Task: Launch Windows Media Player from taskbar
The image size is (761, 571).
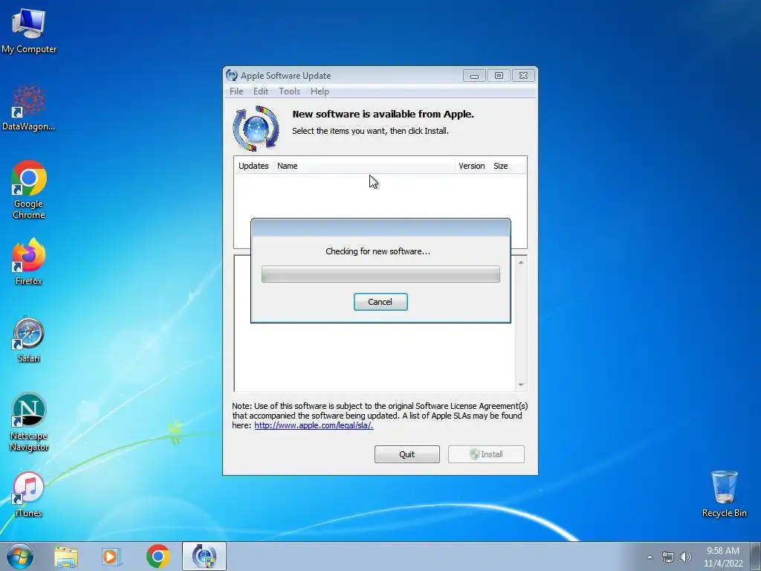Action: [x=111, y=556]
